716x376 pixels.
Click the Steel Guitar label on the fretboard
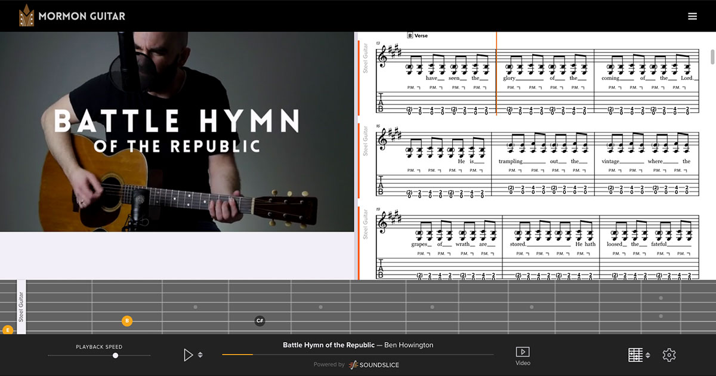coord(21,307)
